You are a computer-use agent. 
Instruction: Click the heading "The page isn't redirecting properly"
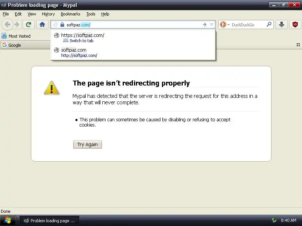(x=131, y=83)
